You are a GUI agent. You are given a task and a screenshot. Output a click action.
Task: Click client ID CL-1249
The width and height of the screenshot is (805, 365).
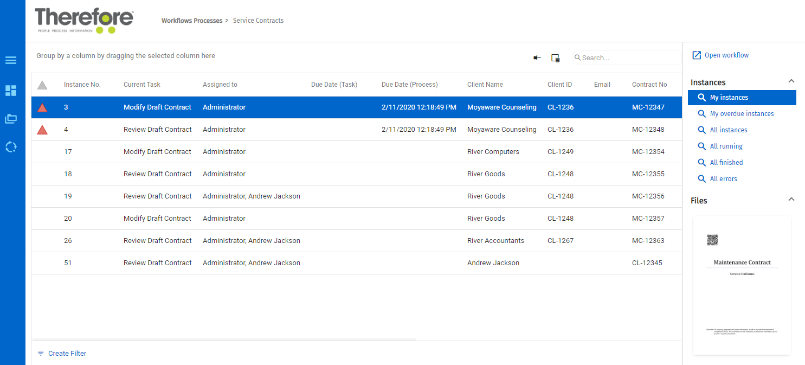[561, 152]
